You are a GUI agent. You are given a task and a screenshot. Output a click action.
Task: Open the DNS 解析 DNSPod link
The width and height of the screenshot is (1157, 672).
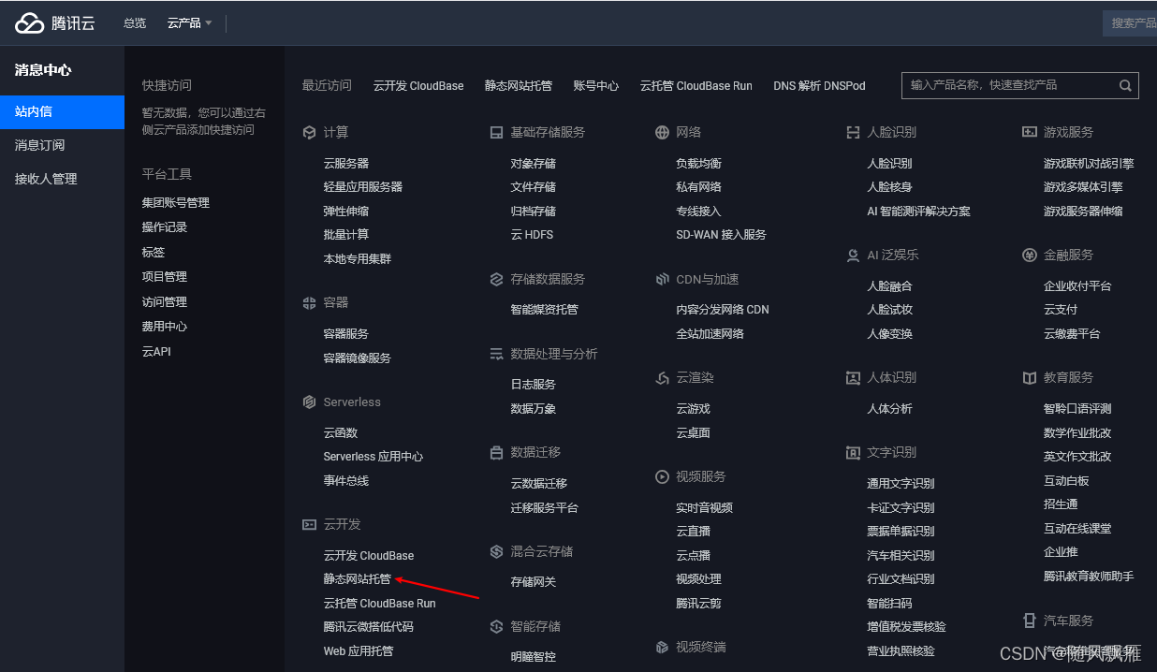click(x=819, y=85)
